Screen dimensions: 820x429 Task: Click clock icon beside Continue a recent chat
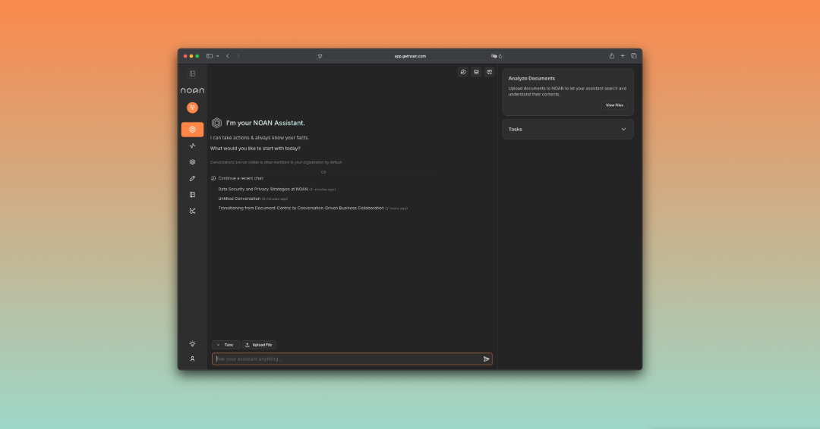tap(213, 178)
